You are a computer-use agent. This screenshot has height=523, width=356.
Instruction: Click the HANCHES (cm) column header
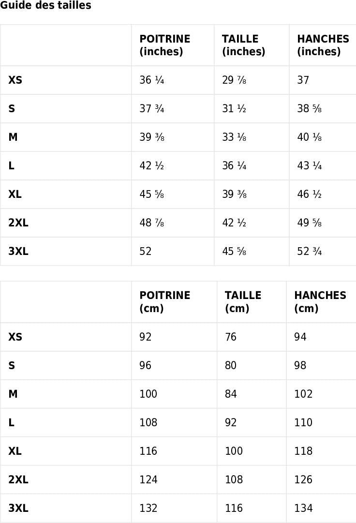[x=320, y=302]
